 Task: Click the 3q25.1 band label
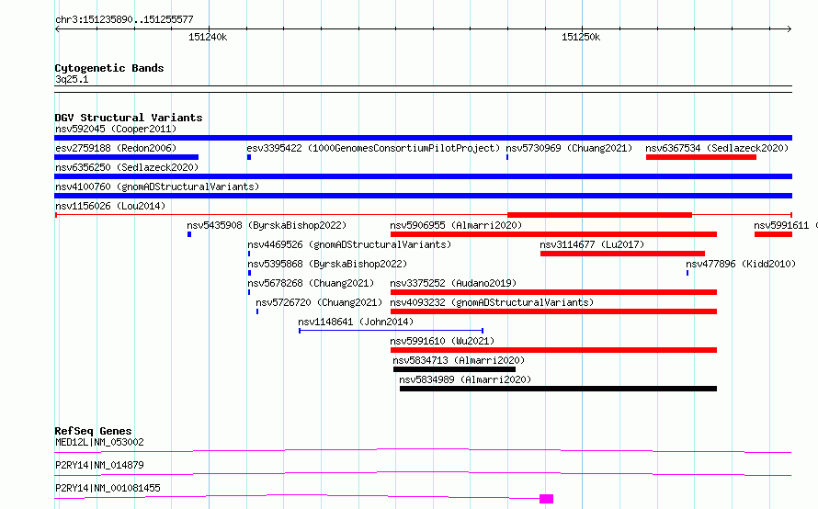pos(72,79)
